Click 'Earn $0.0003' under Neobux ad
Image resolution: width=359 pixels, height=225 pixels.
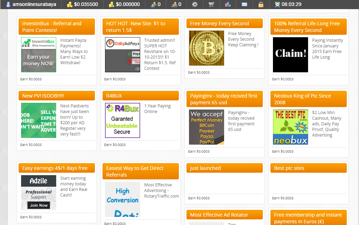pos(283,152)
